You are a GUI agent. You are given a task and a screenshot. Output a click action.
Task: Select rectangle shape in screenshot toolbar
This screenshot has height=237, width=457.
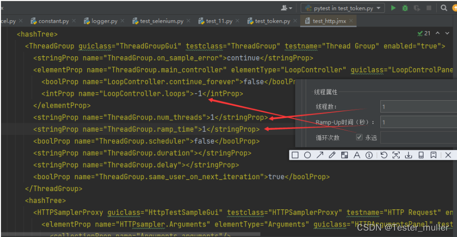point(295,156)
